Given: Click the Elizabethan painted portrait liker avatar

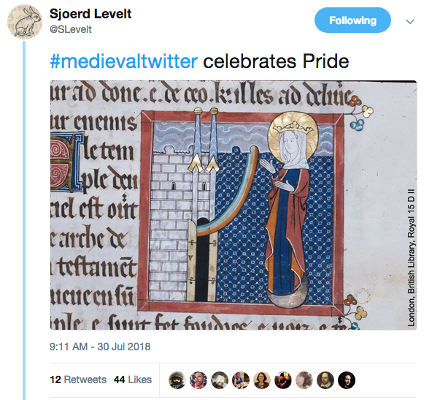Looking at the screenshot, I should click(x=325, y=380).
